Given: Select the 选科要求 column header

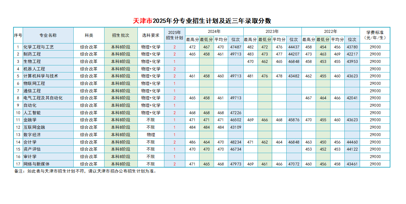Looking at the screenshot, I should click(x=151, y=35).
